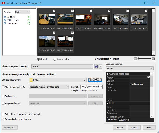Disable Automatically rotate images
The image size is (159, 133).
tap(3, 119)
